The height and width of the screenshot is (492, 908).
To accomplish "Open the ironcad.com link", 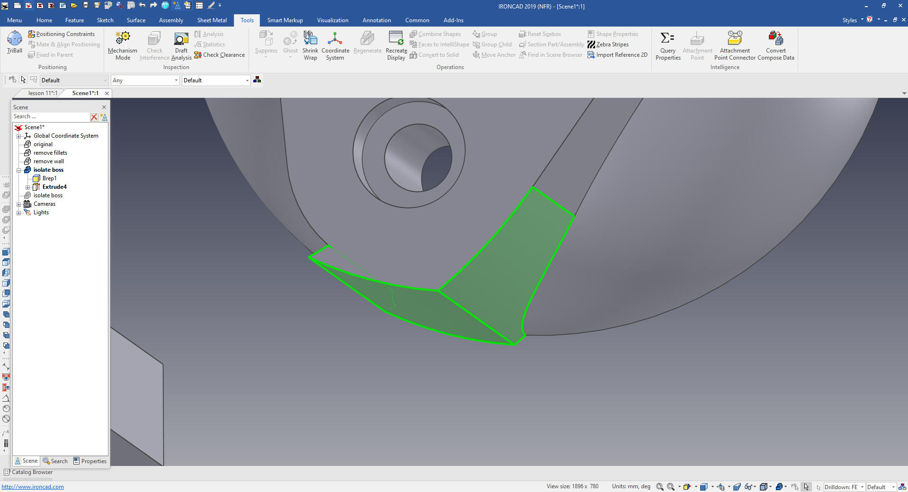I will (33, 487).
